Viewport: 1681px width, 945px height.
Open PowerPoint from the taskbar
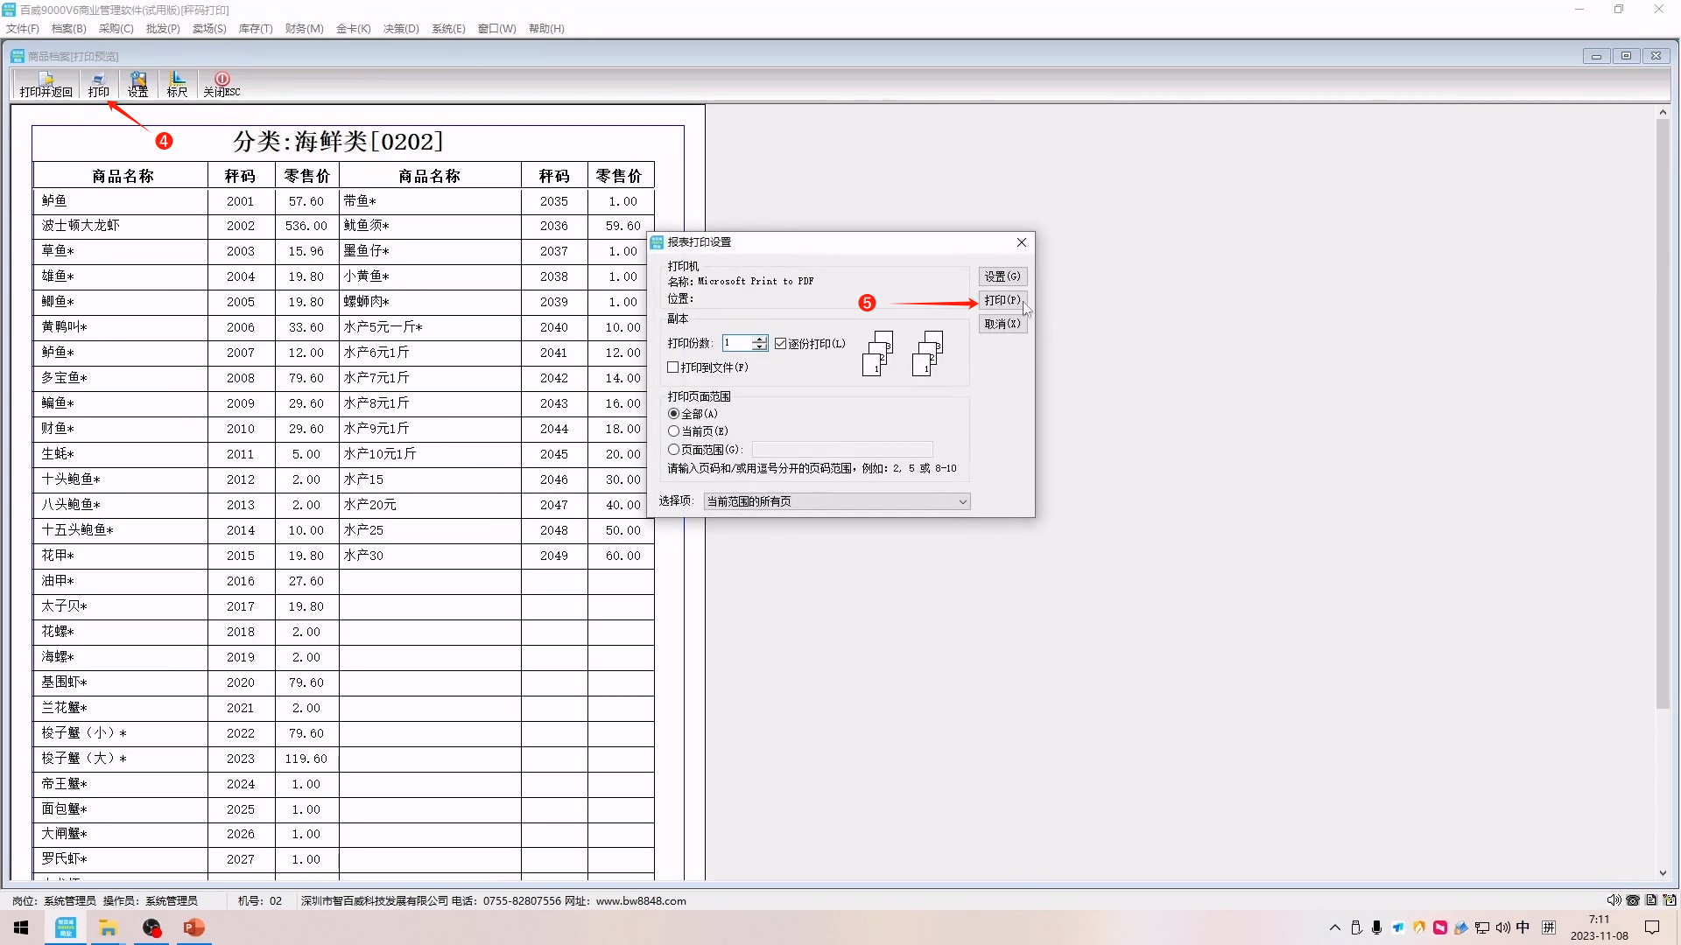click(x=193, y=927)
